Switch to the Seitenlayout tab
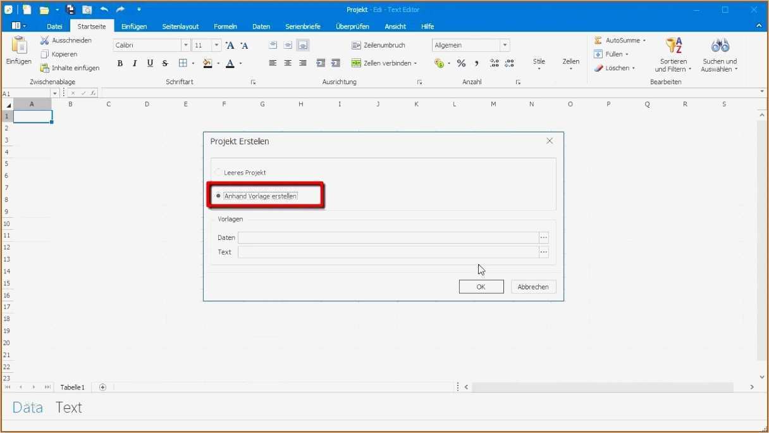 click(180, 27)
